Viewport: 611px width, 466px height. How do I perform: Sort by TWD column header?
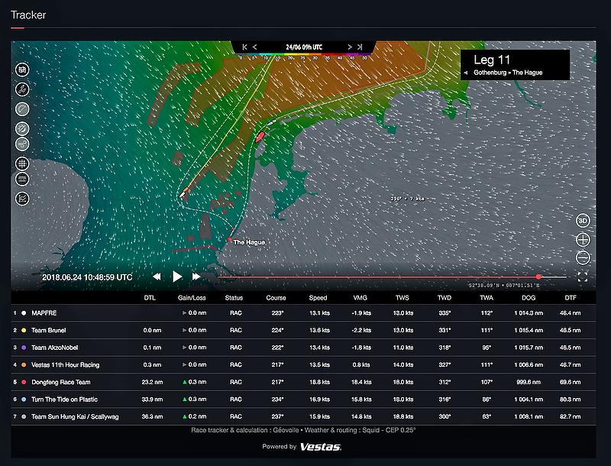tap(445, 298)
